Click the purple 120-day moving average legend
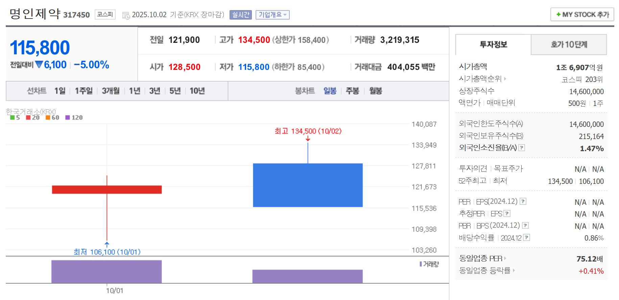The width and height of the screenshot is (619, 300). (x=74, y=117)
